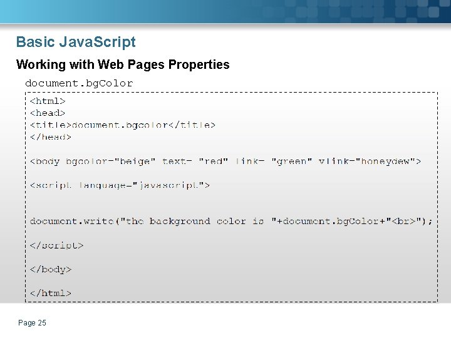
Task: Click the closing </script> tag line
Action: coord(56,245)
